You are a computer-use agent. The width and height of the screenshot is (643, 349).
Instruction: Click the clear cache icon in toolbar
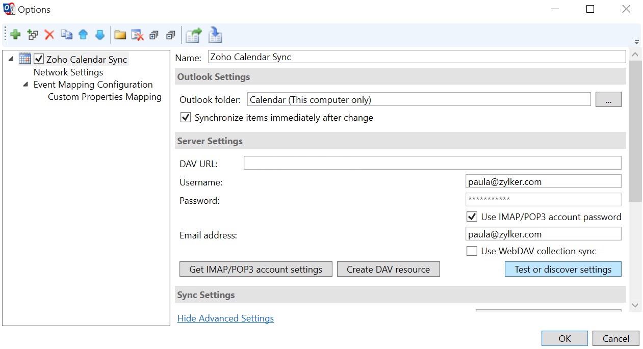[x=137, y=35]
